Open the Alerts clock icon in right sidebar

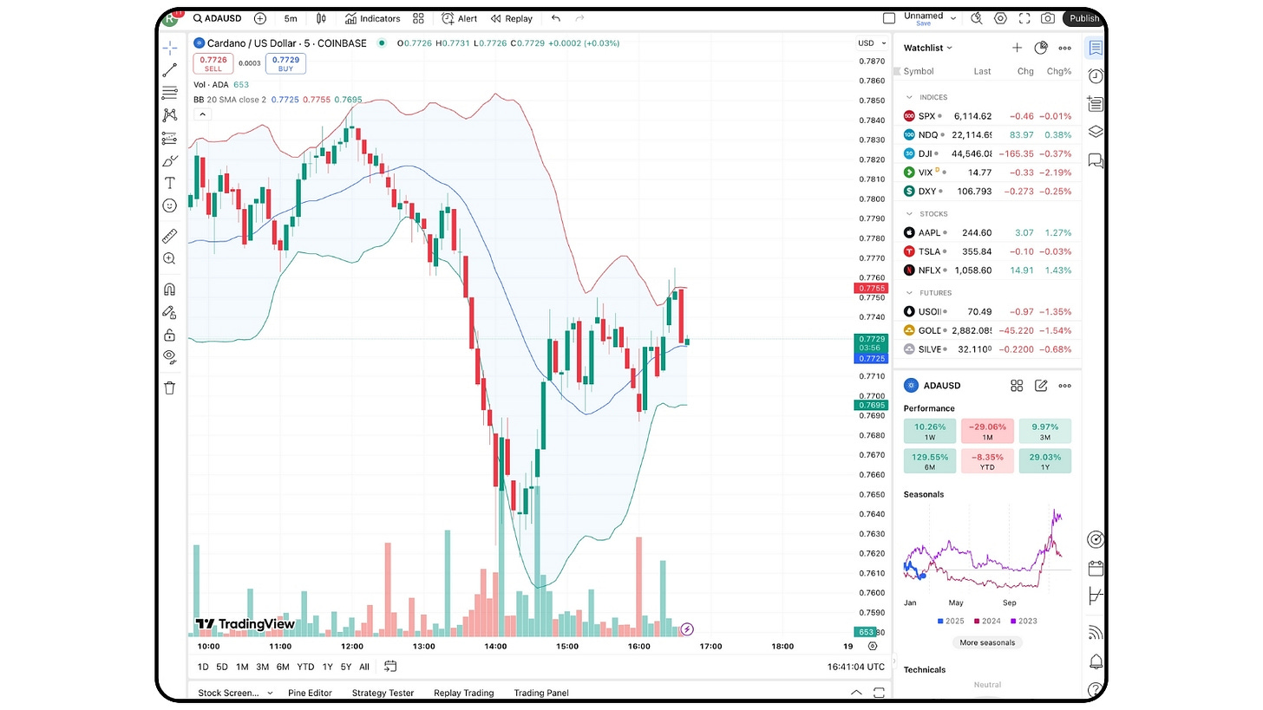click(1096, 76)
